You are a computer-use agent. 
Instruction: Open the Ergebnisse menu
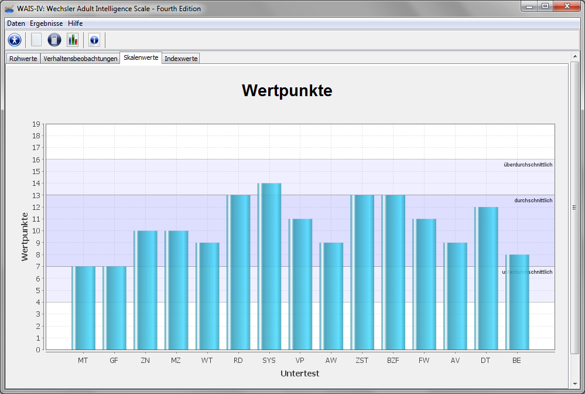coord(46,23)
